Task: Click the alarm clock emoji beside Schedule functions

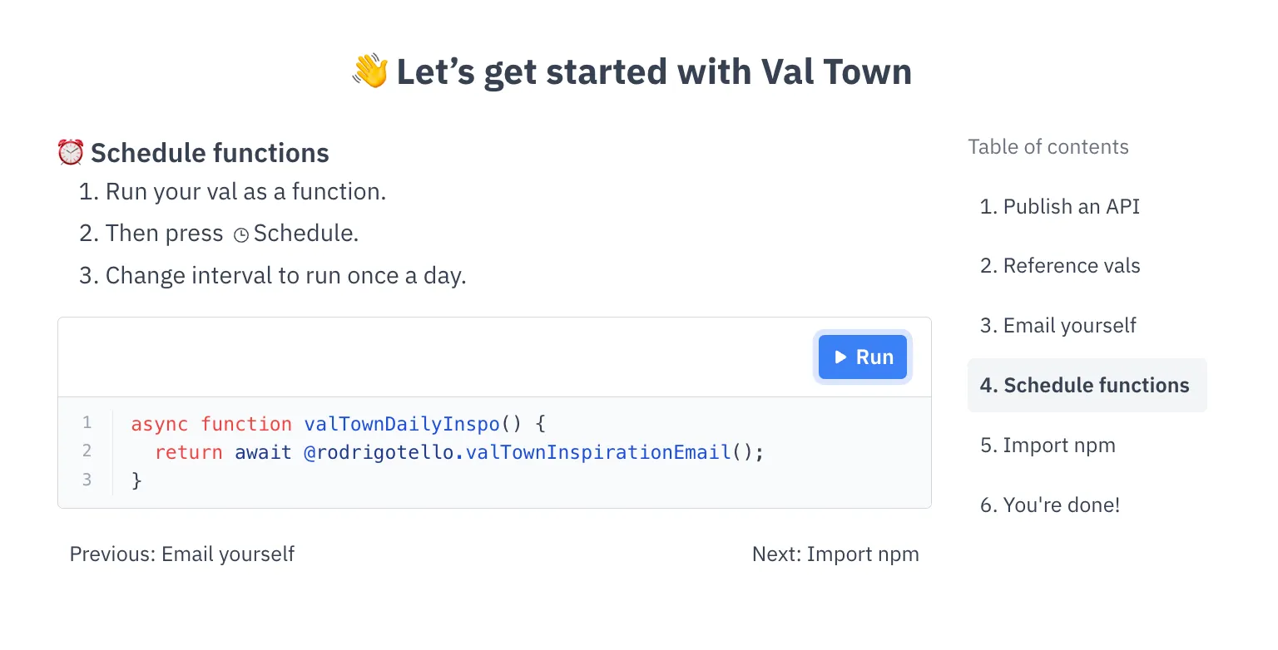Action: (71, 153)
